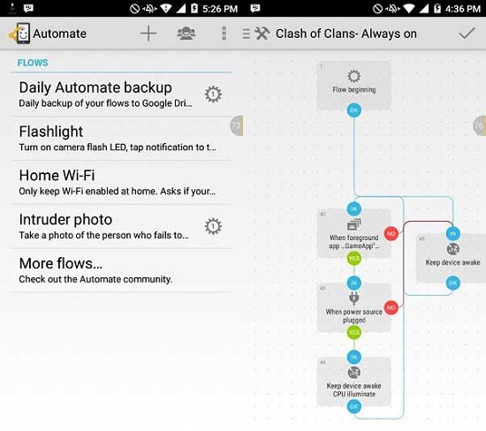Tap OK connector under Keep device awake CPU illuminate

click(354, 406)
